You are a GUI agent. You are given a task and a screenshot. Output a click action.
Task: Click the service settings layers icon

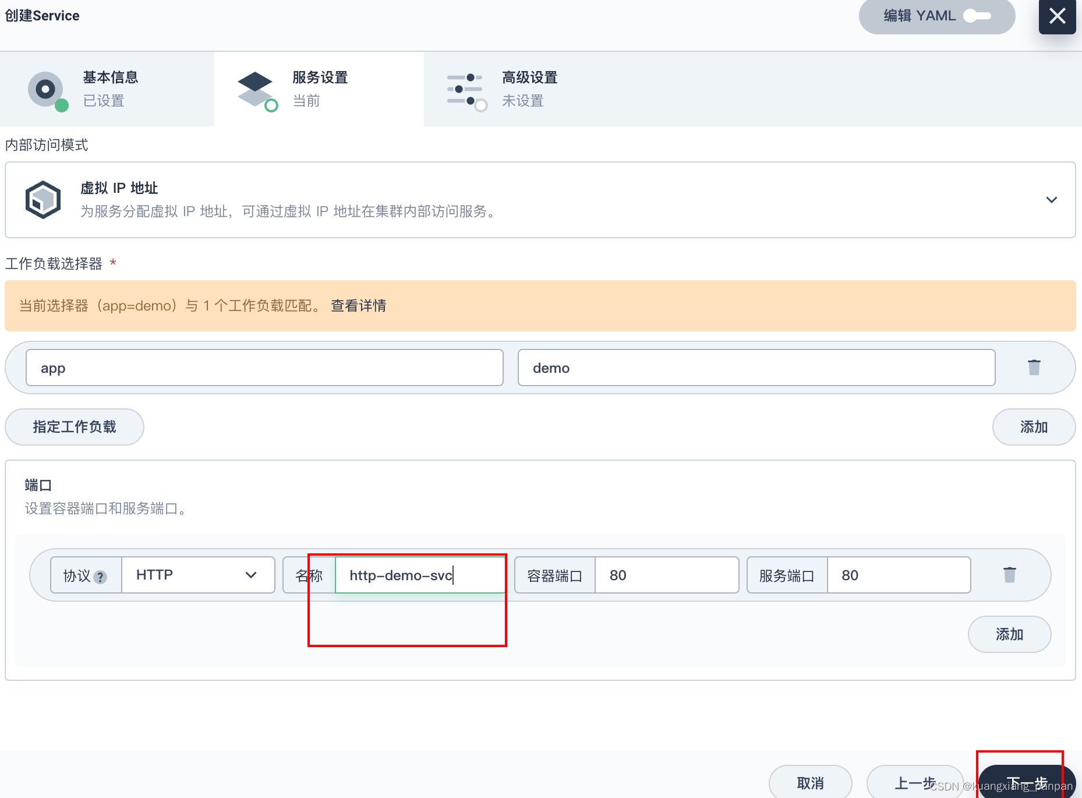[257, 90]
